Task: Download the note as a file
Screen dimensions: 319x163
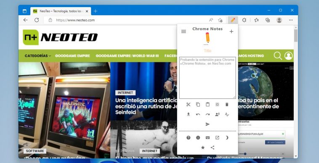Action: pyautogui.click(x=189, y=115)
